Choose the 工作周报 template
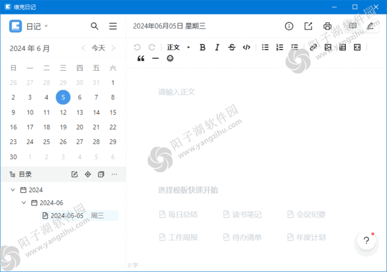The image size is (387, 272). point(178,237)
